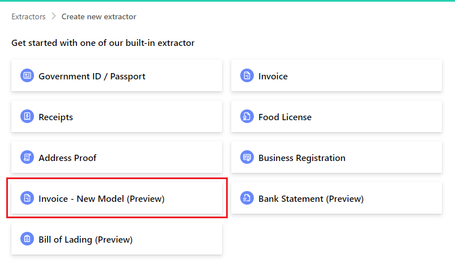Choose Bill of Lading (Preview) extractor
455x267 pixels.
[x=116, y=239]
